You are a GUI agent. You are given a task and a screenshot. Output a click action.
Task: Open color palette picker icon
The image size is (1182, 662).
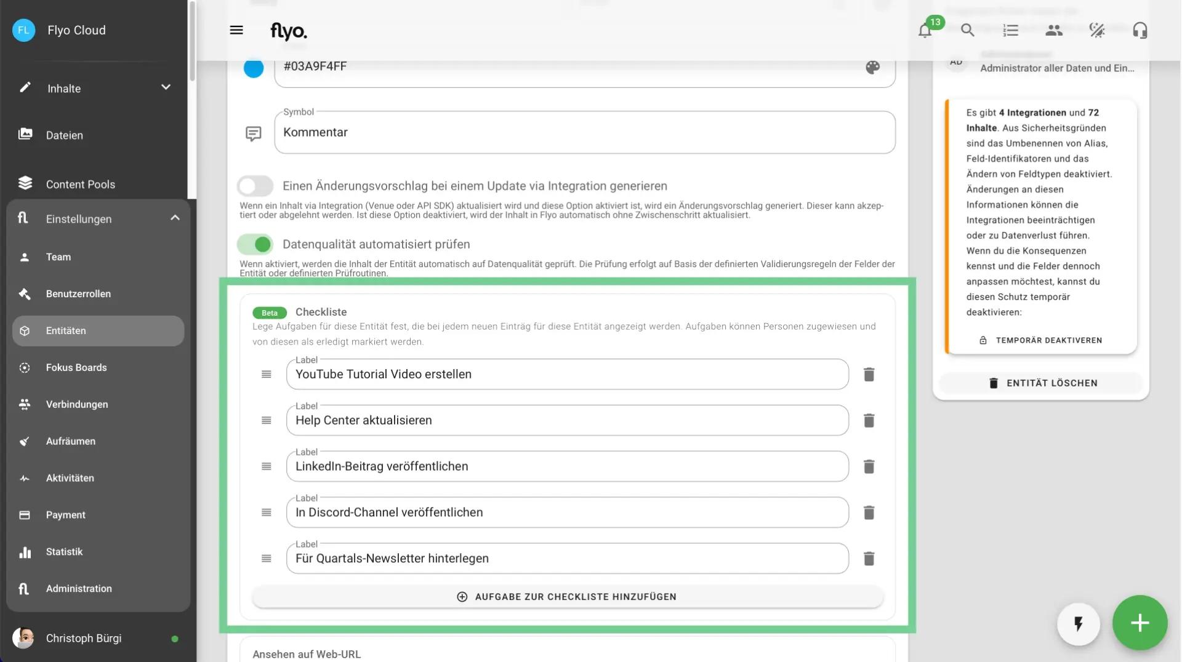click(872, 68)
